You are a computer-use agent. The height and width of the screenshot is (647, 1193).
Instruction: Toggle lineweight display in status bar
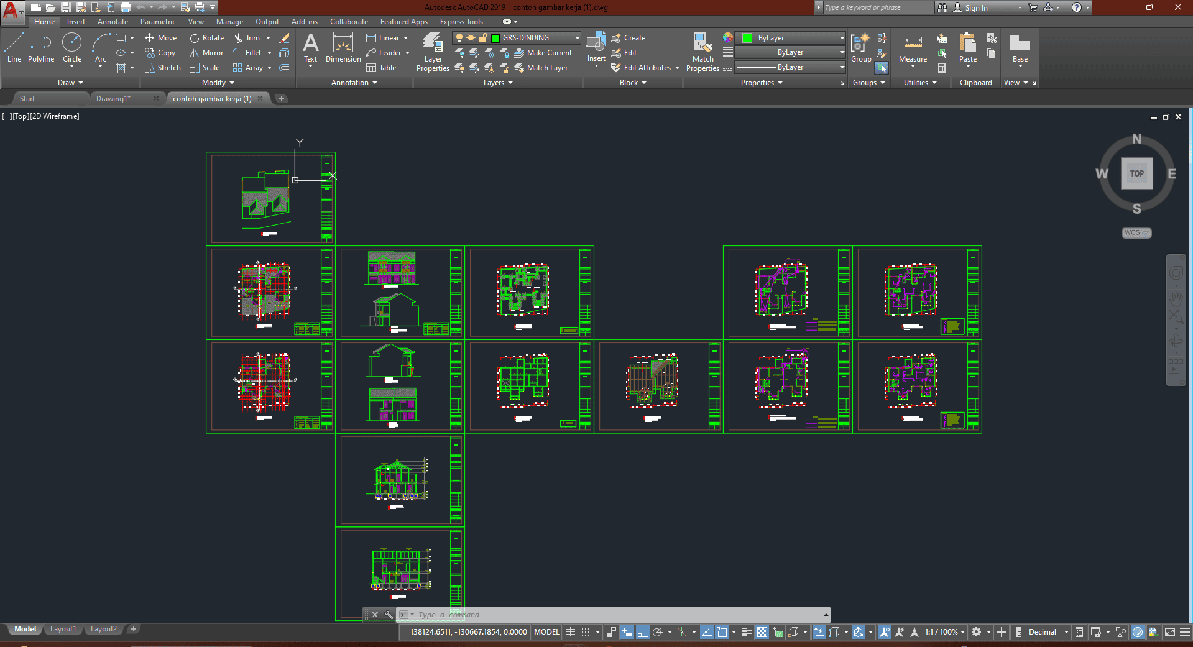coord(747,632)
